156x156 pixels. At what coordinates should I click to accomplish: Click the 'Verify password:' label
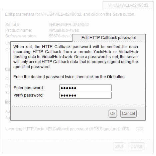pos(28,95)
